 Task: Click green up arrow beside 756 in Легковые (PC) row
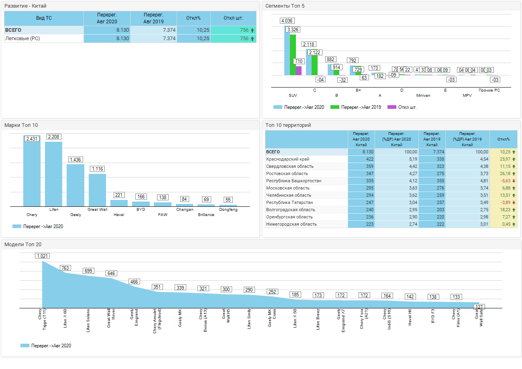click(x=252, y=39)
